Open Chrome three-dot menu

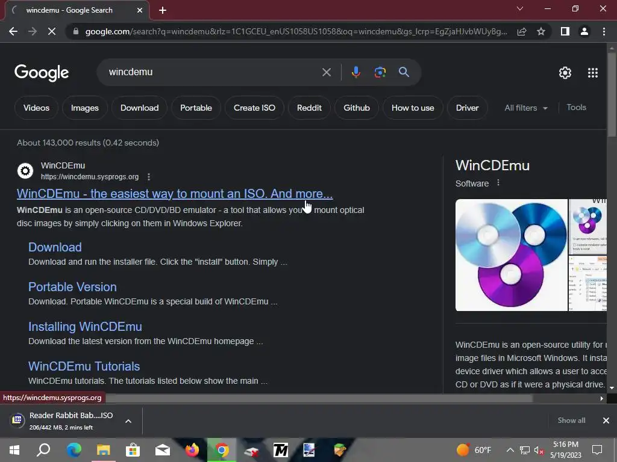pyautogui.click(x=604, y=31)
